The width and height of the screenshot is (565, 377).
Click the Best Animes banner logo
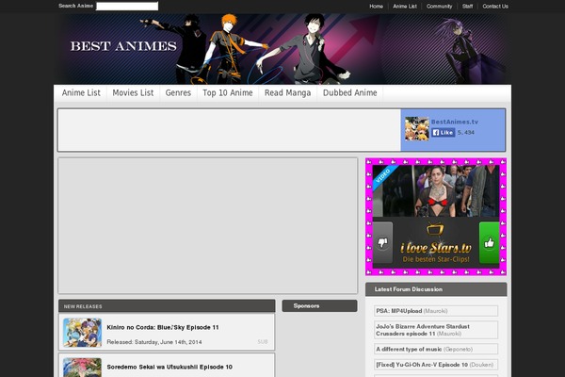pyautogui.click(x=123, y=46)
